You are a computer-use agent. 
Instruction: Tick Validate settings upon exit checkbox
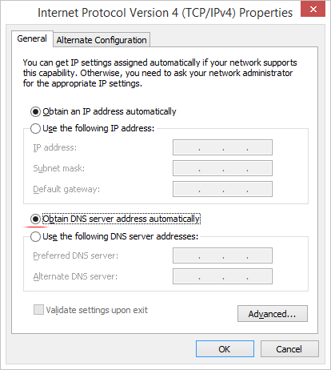click(x=38, y=310)
